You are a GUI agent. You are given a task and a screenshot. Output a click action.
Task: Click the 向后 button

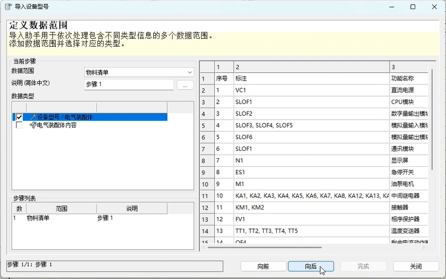311,266
